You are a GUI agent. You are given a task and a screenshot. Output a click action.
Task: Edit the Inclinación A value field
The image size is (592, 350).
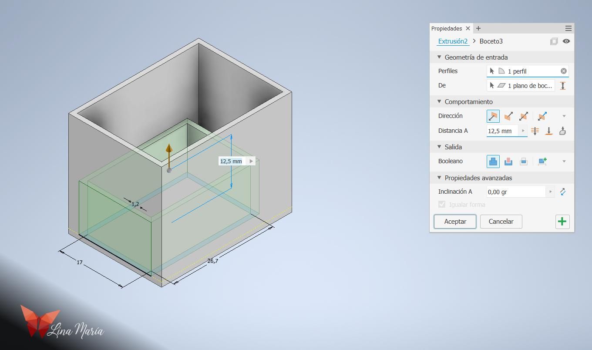(x=516, y=192)
